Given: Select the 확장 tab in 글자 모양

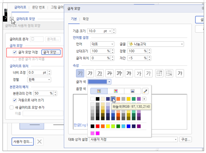Looking at the screenshot, I should (x=86, y=19).
